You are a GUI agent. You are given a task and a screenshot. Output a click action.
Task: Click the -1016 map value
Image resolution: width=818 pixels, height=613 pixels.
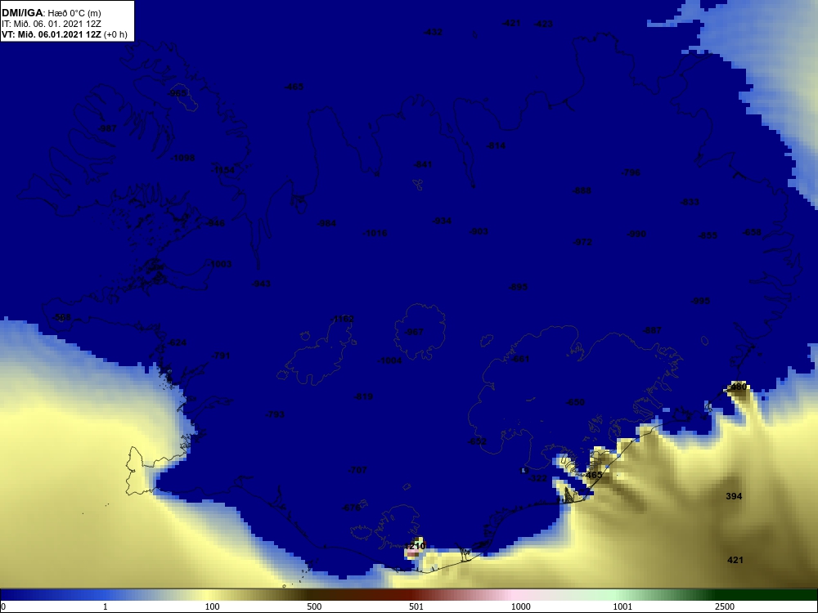375,233
